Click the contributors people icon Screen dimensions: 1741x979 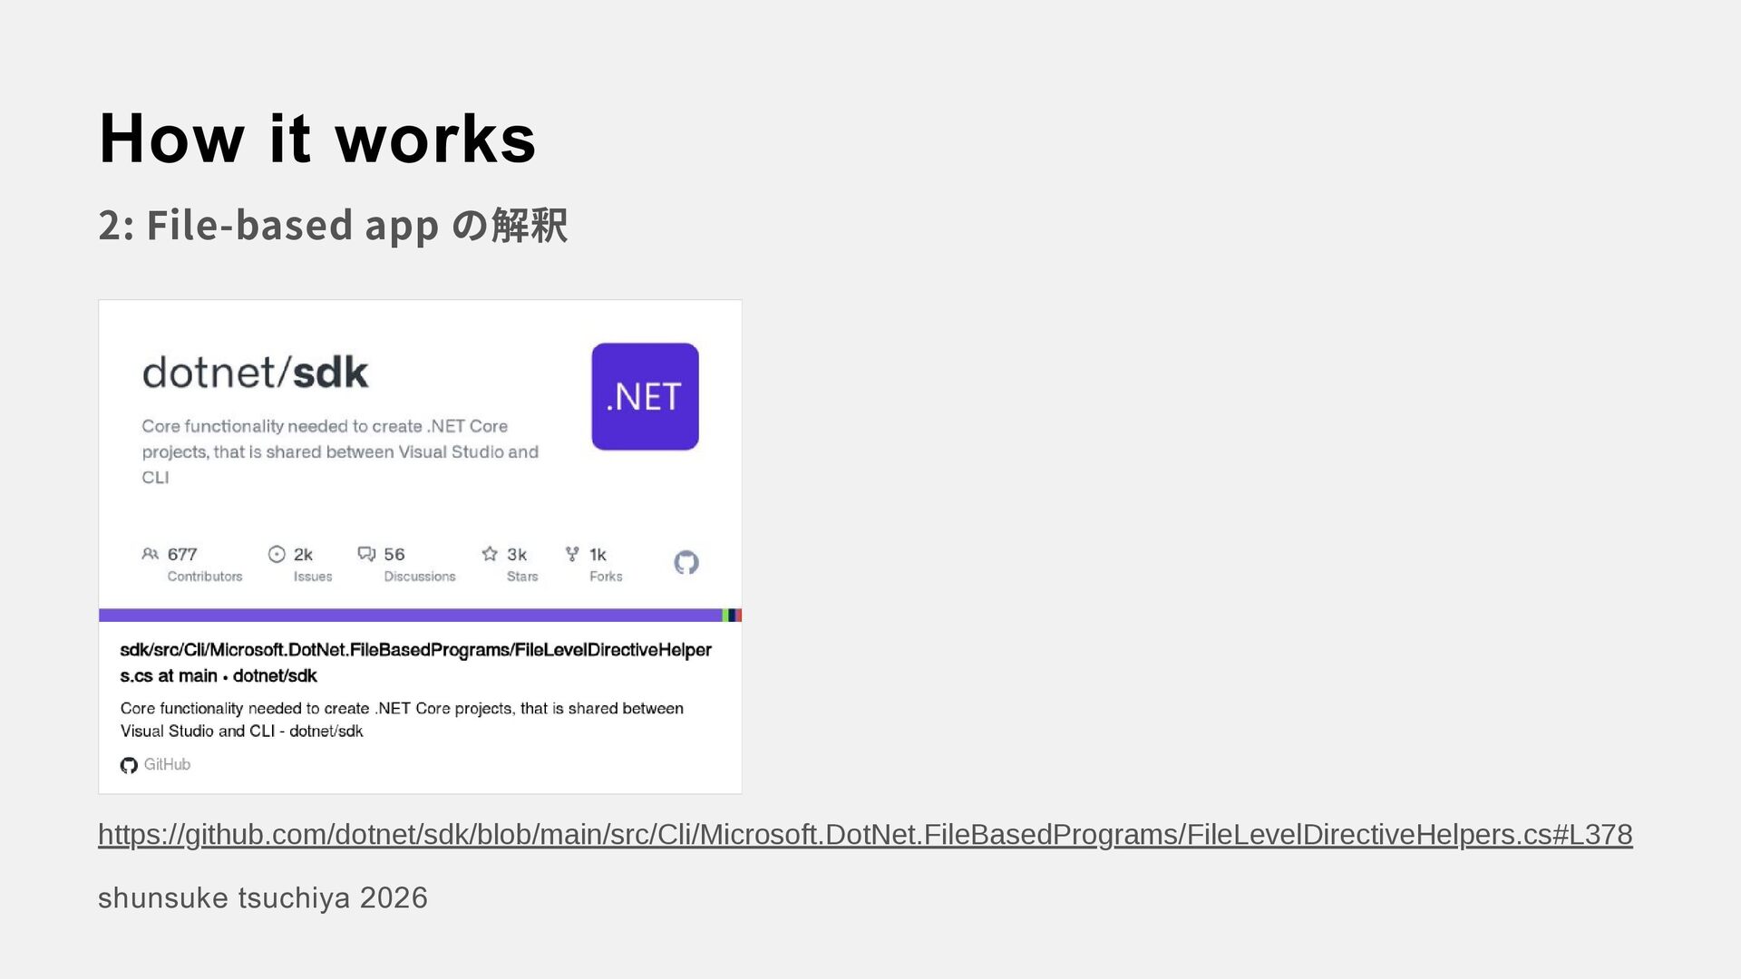(x=151, y=554)
